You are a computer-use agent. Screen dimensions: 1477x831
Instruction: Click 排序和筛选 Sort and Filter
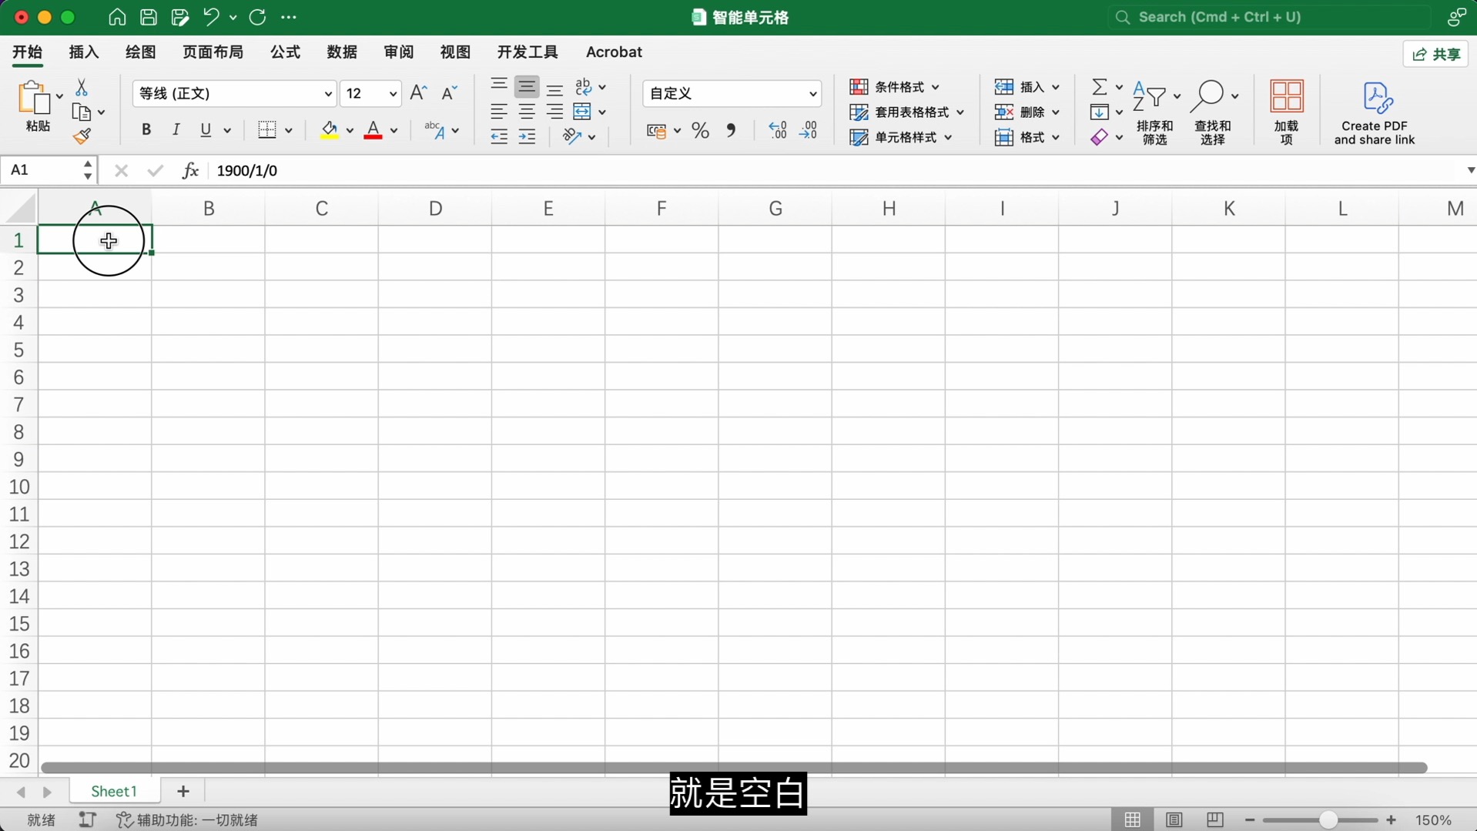[1155, 112]
